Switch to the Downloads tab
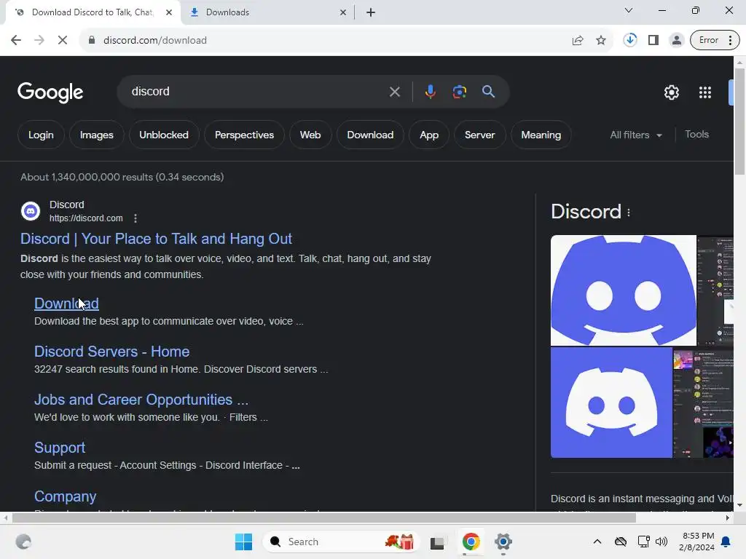The image size is (746, 559). pos(268,12)
